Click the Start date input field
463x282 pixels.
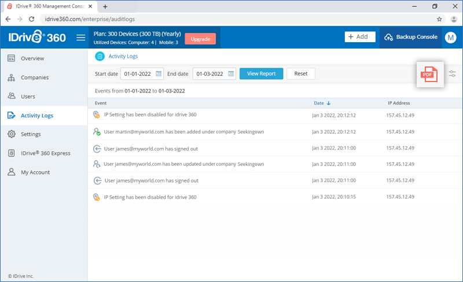[142, 74]
